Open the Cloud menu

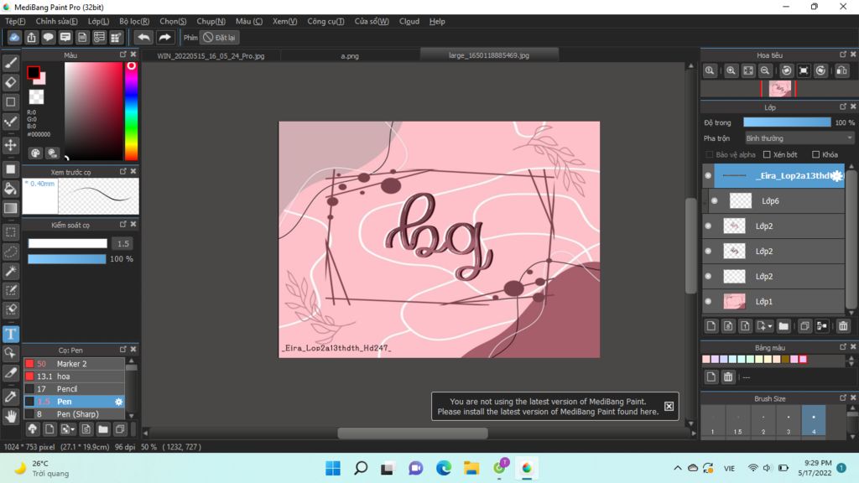409,21
